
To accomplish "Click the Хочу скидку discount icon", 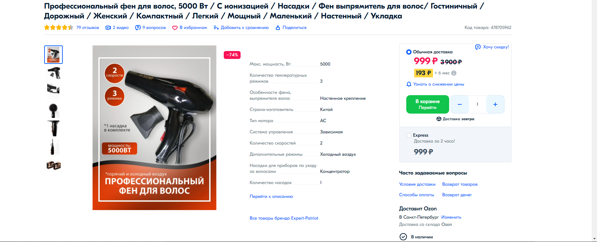I will coord(478,47).
